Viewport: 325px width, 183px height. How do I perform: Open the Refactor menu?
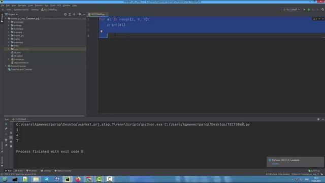tap(39, 6)
